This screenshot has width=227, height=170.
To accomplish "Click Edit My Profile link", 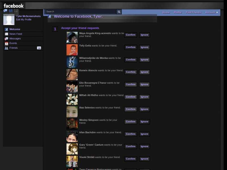I will click(24, 20).
